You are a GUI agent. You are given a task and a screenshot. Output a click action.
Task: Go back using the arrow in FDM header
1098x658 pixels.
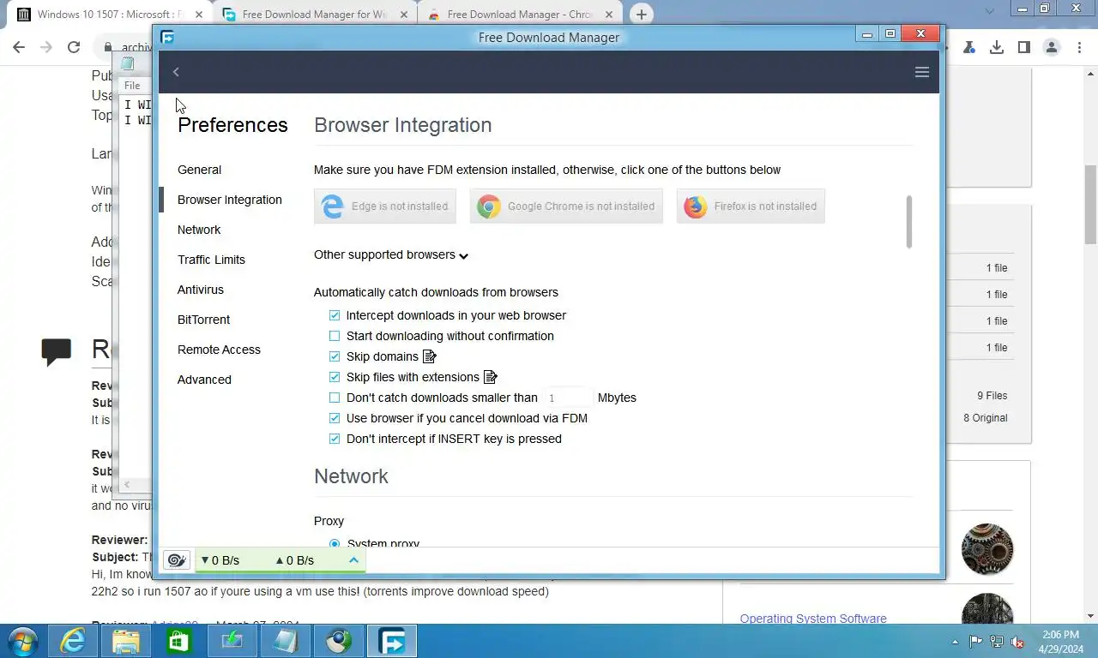point(176,72)
